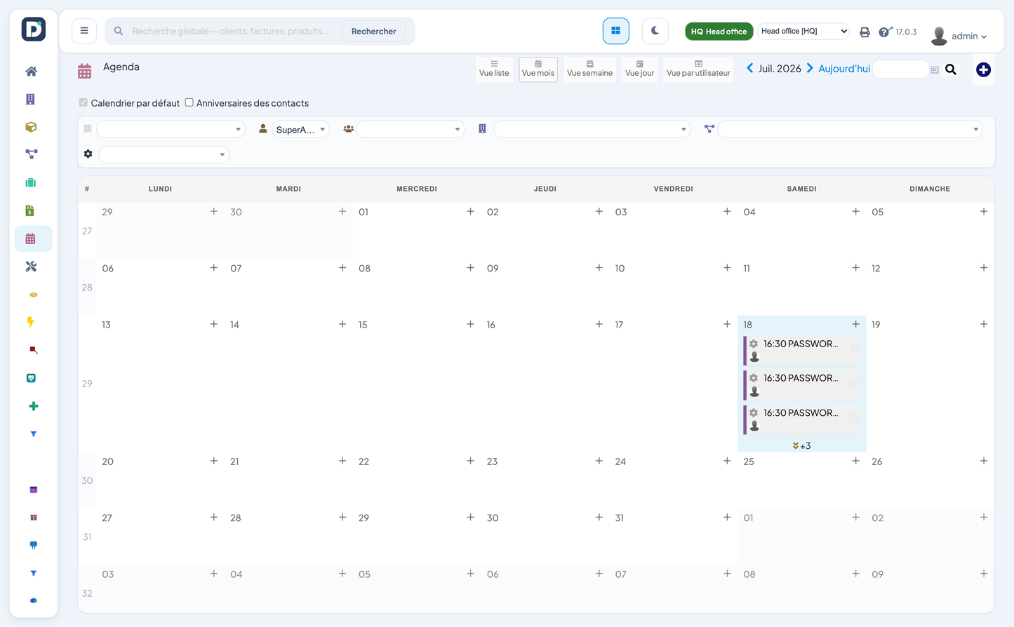Enable Anniversaires des contacts checkbox

click(189, 102)
